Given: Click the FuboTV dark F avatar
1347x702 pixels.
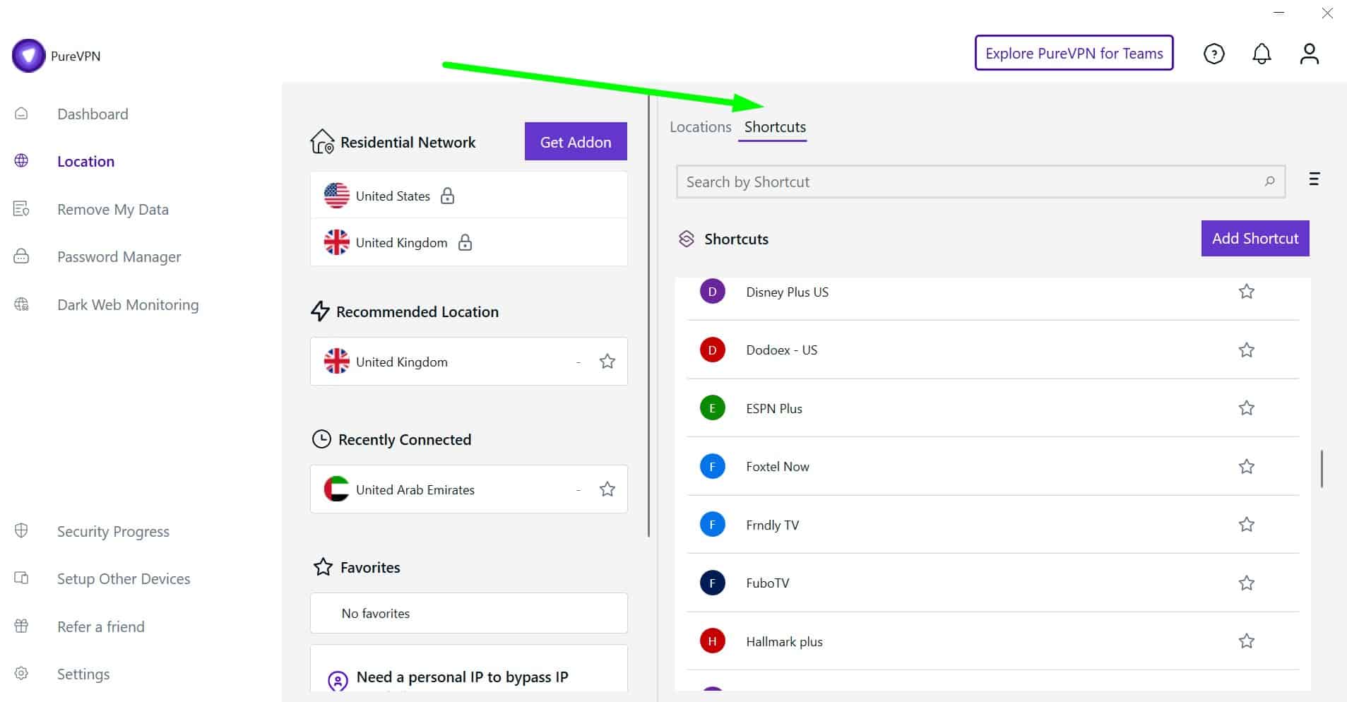Looking at the screenshot, I should coord(712,583).
